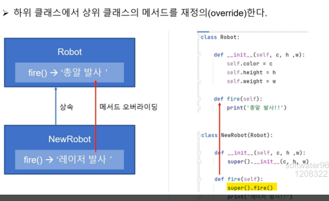Collapse Robot's __init__ method fold marker
Viewport: 329px width, 201px height.
point(199,55)
